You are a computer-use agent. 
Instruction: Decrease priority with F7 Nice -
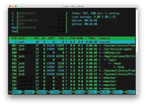(x=91, y=92)
